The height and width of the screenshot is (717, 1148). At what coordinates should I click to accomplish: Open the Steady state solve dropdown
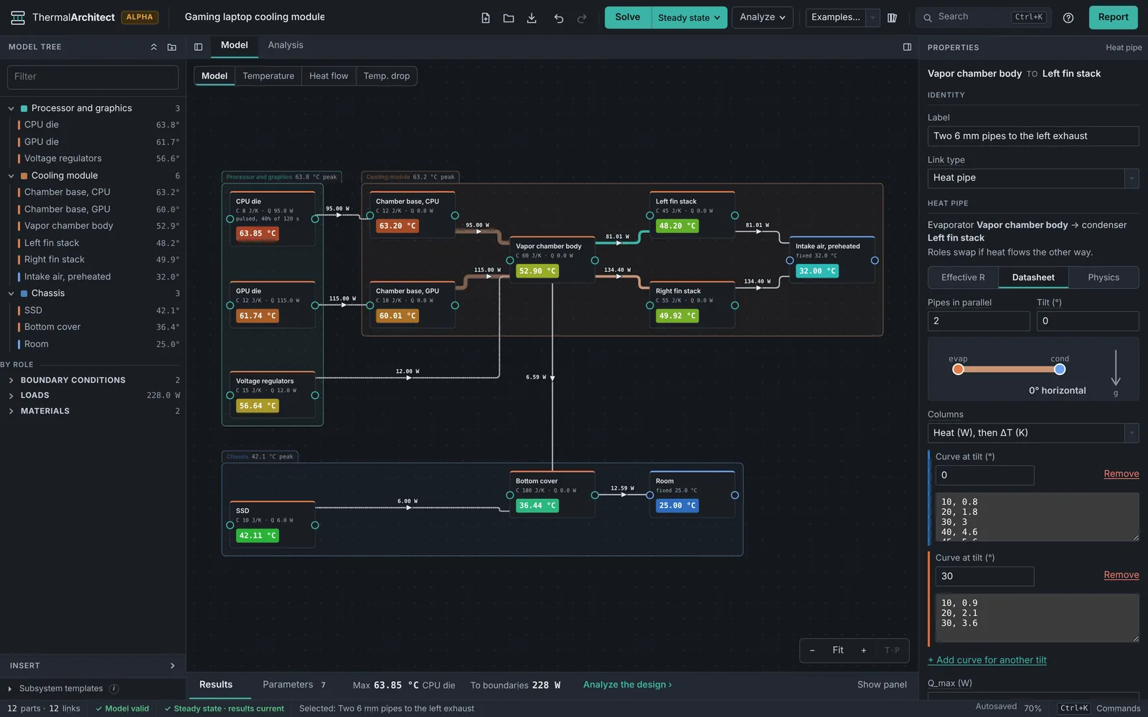click(689, 18)
